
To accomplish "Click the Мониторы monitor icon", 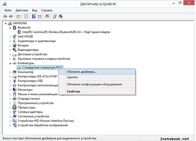I will point(15,90).
